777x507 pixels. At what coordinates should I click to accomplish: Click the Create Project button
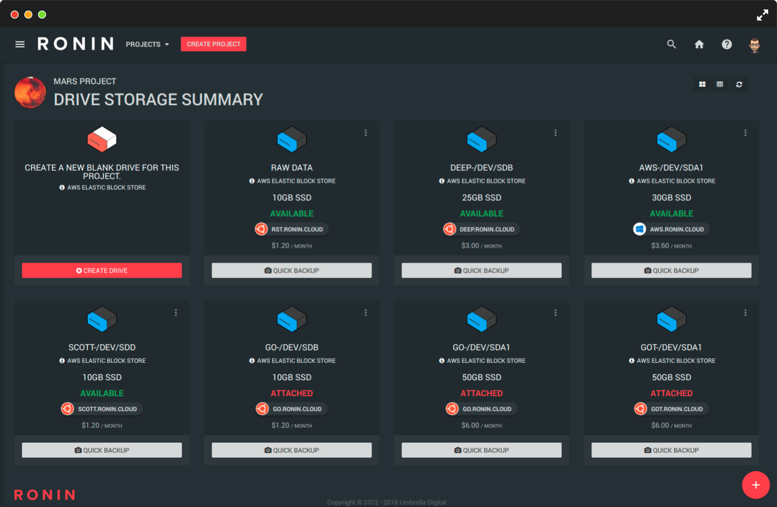point(214,44)
